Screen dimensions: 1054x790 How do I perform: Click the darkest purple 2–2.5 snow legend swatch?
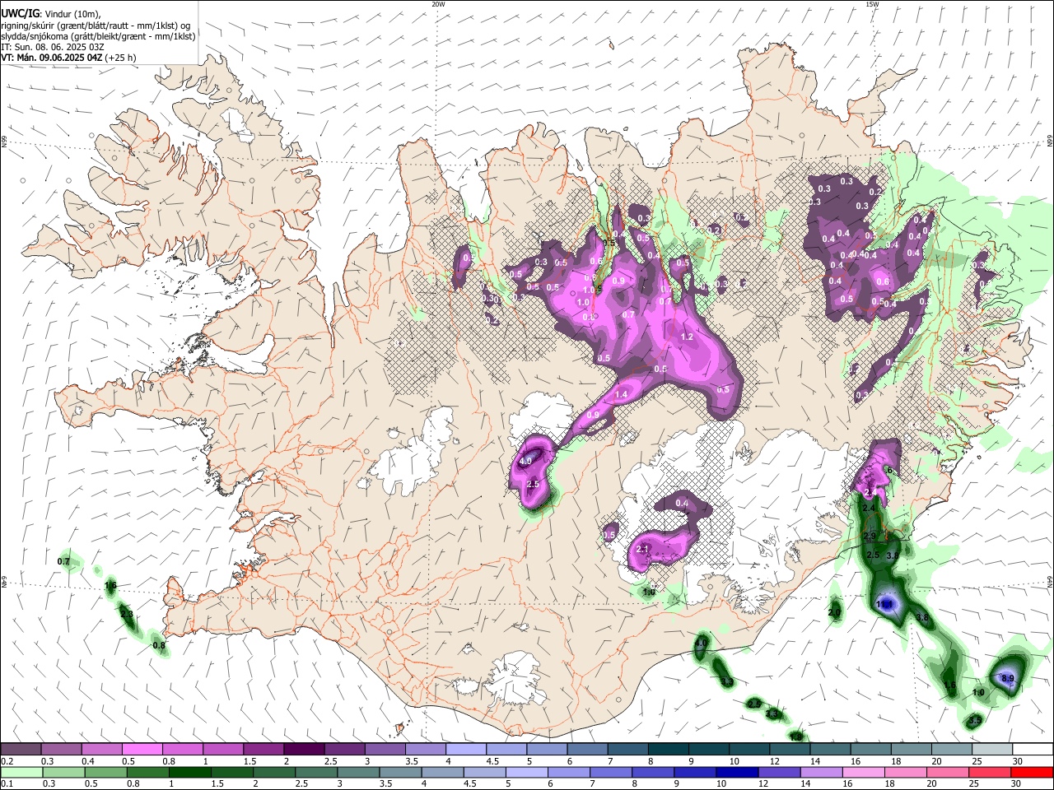click(x=303, y=750)
